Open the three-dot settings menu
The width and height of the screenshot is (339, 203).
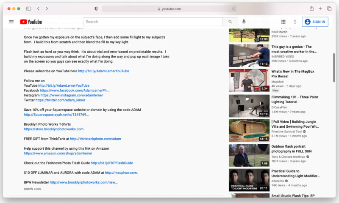295,22
